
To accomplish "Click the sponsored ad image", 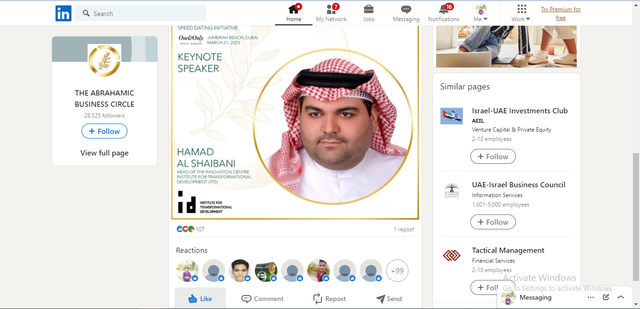I will click(506, 46).
